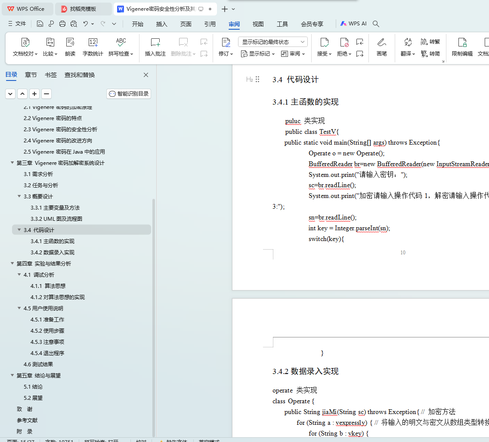Viewport: 489px width, 442px height.
Task: Click 插入批注 insert comment
Action: point(155,47)
